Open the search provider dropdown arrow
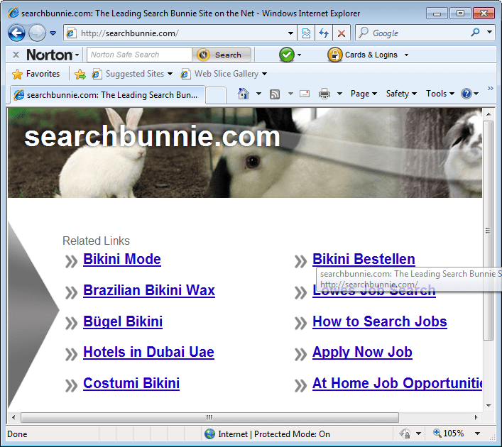Viewport: 502px width, 447px height. coord(489,32)
